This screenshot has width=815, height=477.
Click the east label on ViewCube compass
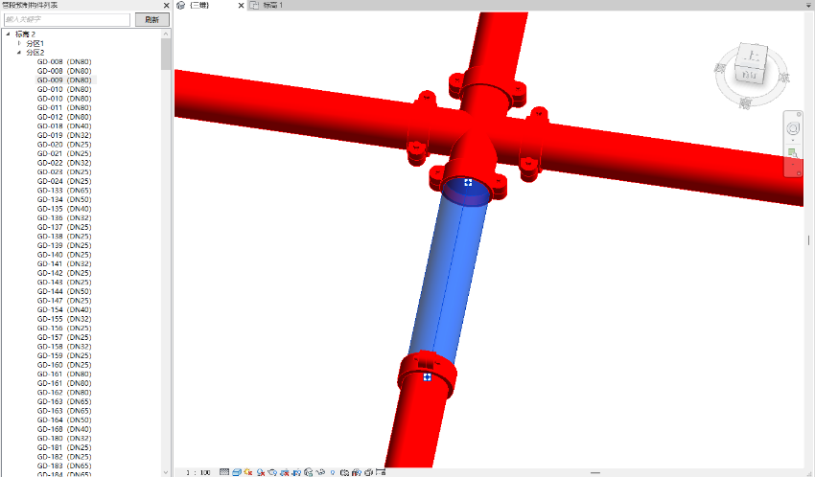[784, 78]
